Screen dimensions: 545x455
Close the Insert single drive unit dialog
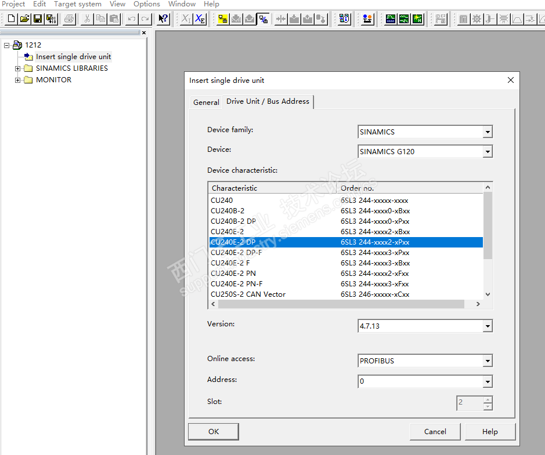point(511,80)
